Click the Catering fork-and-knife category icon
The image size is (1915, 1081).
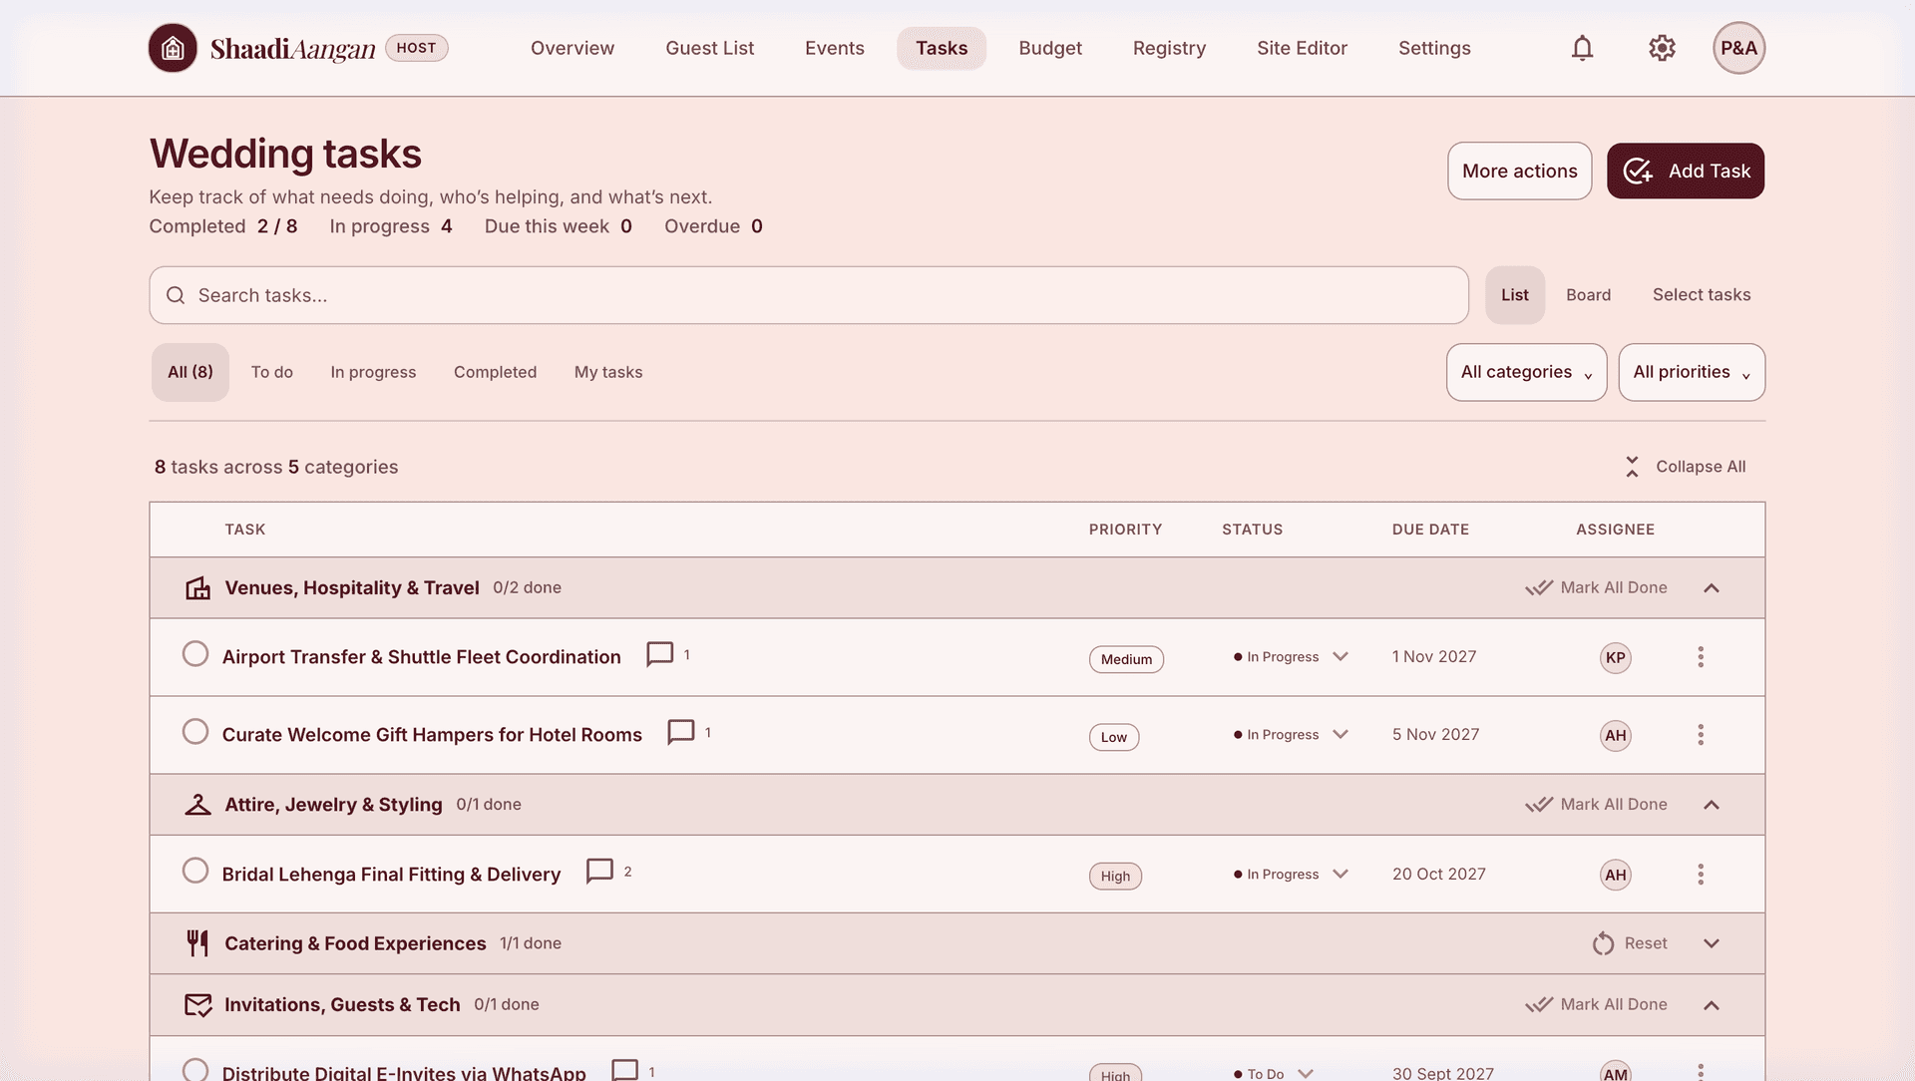pyautogui.click(x=197, y=943)
